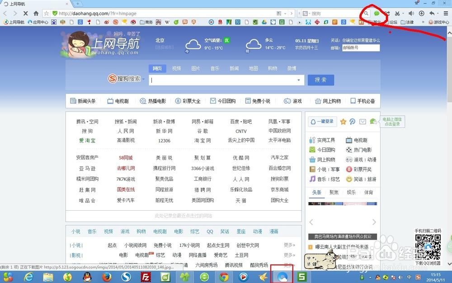Go back with the browser back arrow
This screenshot has width=452, height=283.
tap(5, 13)
